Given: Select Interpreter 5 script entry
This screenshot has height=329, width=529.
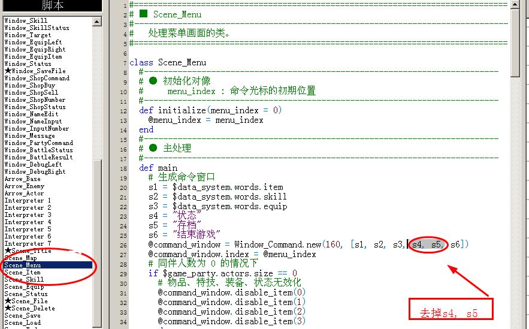Looking at the screenshot, I should pyautogui.click(x=28, y=230).
